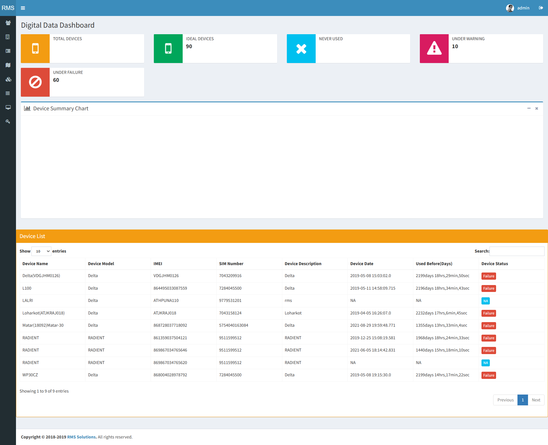Sort by Device Description column
The image size is (548, 445).
[x=315, y=264]
